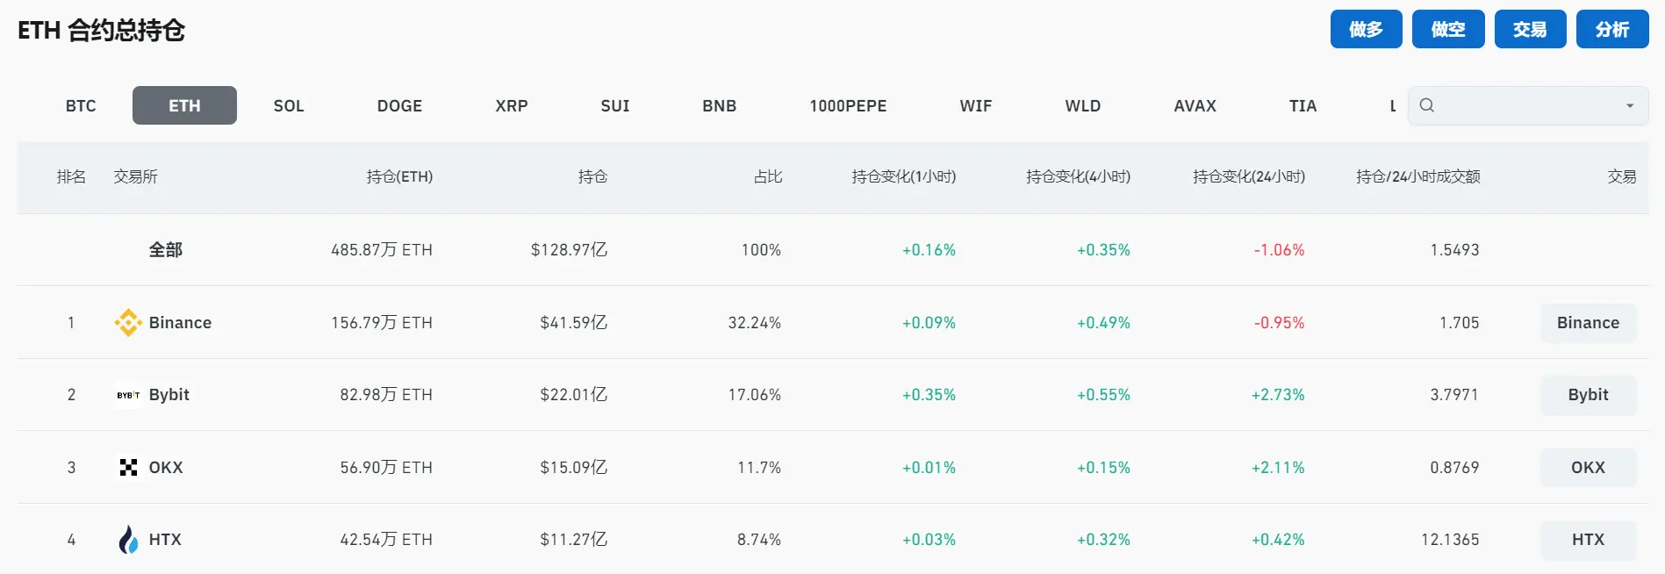This screenshot has height=574, width=1665.
Task: Select the AVAX coin tab
Action: point(1195,106)
